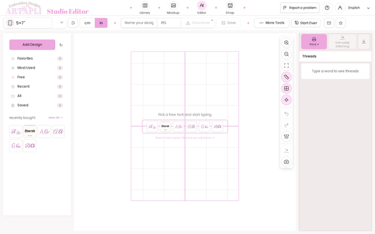Click the Download button

click(x=197, y=23)
